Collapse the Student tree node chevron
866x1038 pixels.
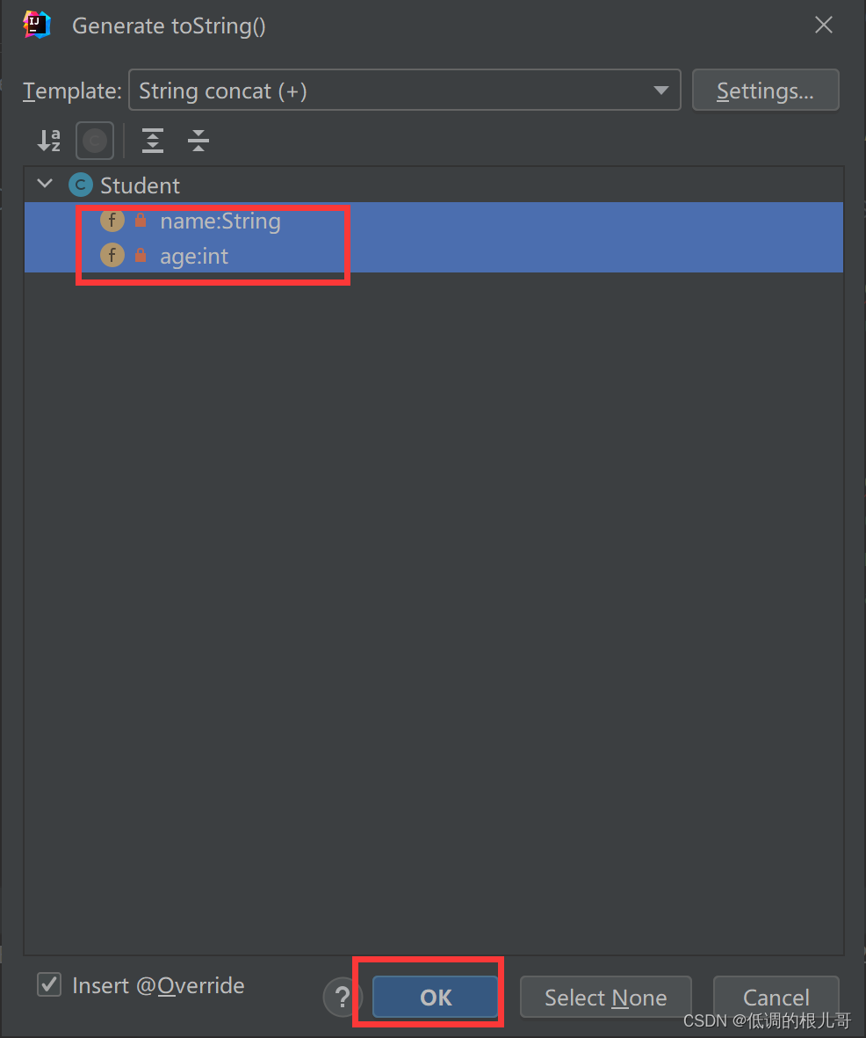(45, 184)
